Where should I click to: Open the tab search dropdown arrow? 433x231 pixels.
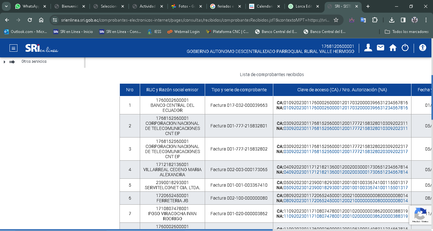tap(6, 6)
